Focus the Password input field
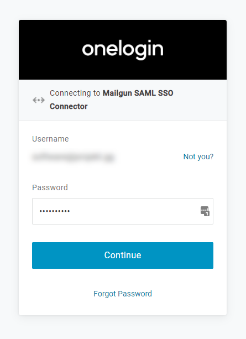This screenshot has height=339, width=246. (123, 211)
